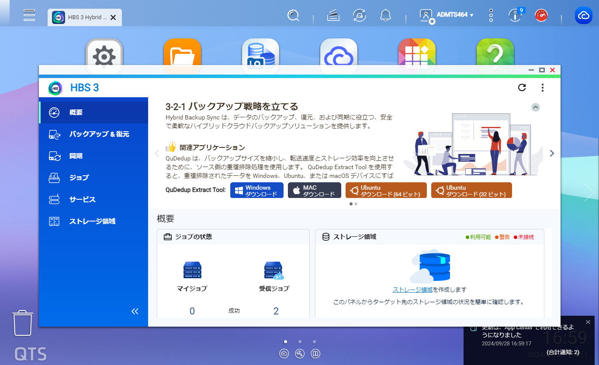Select 概要 in the sidebar
The image size is (599, 365).
(93, 113)
